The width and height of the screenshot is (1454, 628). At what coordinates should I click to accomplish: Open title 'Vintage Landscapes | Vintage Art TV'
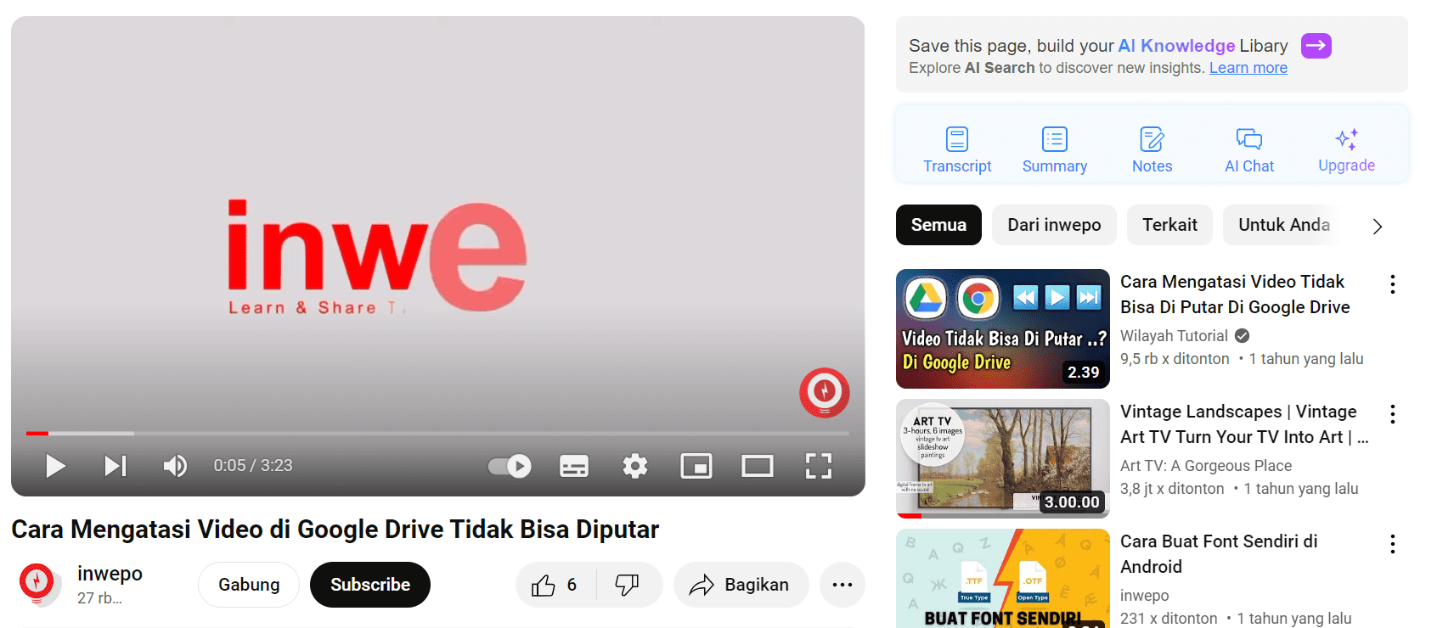[x=1244, y=424]
